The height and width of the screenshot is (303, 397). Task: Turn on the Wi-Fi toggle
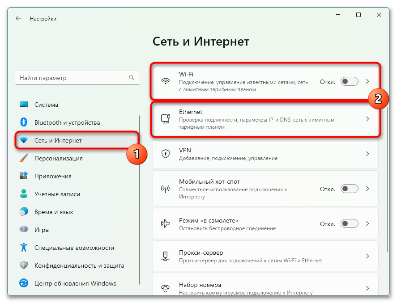pos(350,82)
